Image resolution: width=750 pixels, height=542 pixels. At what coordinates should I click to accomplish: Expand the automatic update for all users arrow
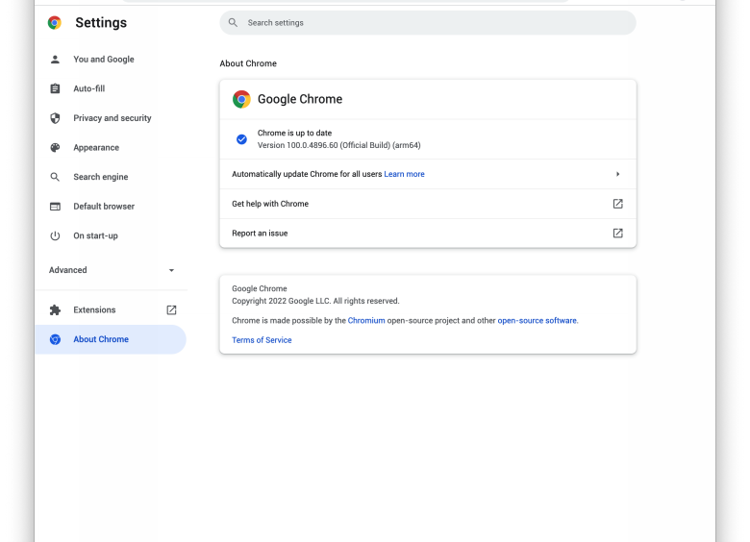617,174
